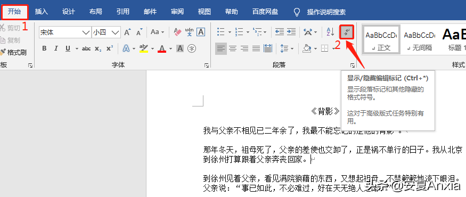Switch to the 插入 tab
This screenshot has height=197, width=466.
[42, 12]
